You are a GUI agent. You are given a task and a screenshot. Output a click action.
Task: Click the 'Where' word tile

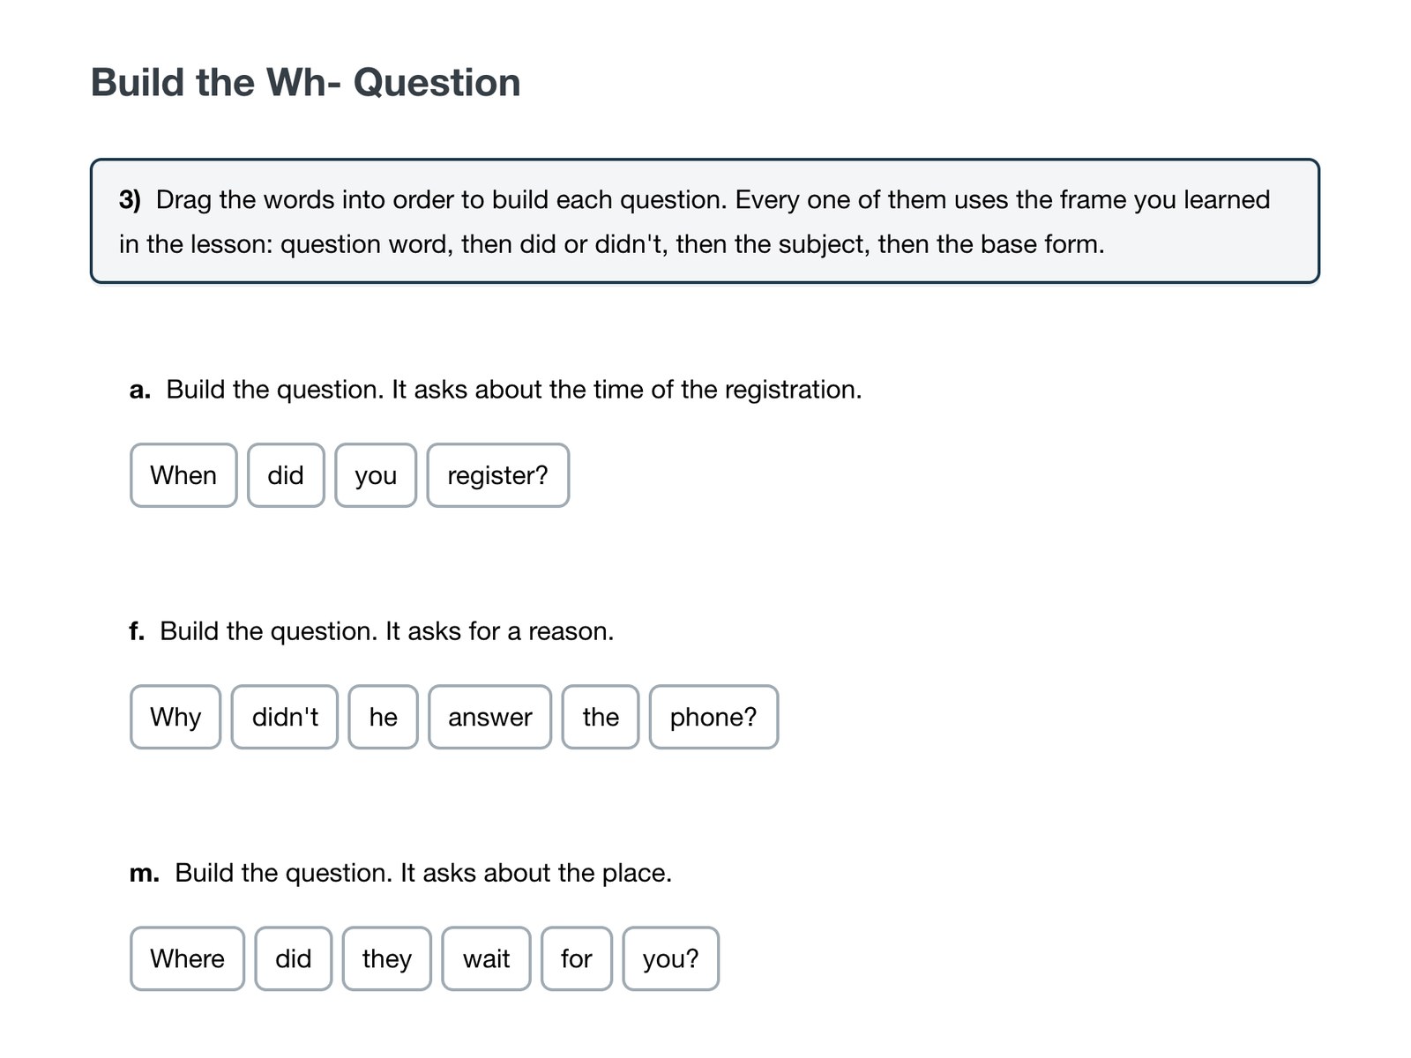[187, 958]
